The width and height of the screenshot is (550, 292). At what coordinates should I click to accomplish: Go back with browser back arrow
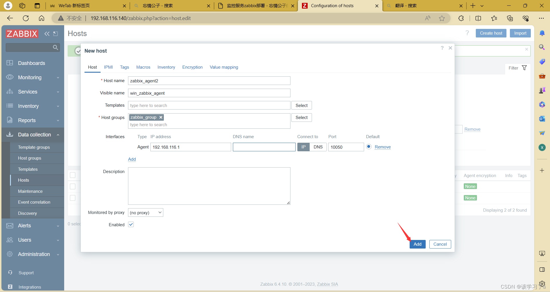(10, 18)
